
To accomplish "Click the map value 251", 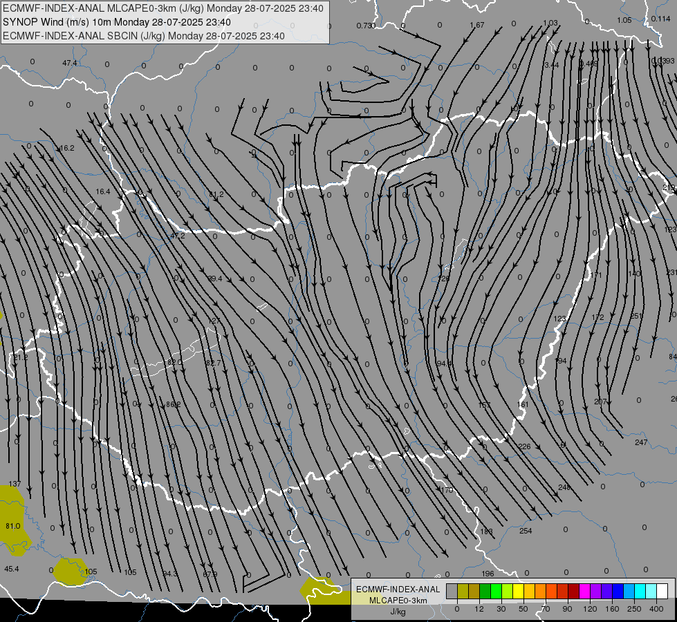I will [636, 317].
